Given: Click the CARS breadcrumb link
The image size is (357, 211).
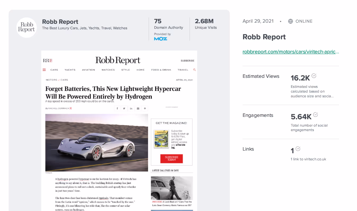Looking at the screenshot, I should [64, 80].
